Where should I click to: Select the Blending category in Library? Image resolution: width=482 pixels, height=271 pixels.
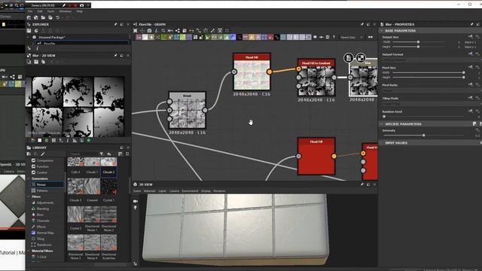tap(43, 209)
